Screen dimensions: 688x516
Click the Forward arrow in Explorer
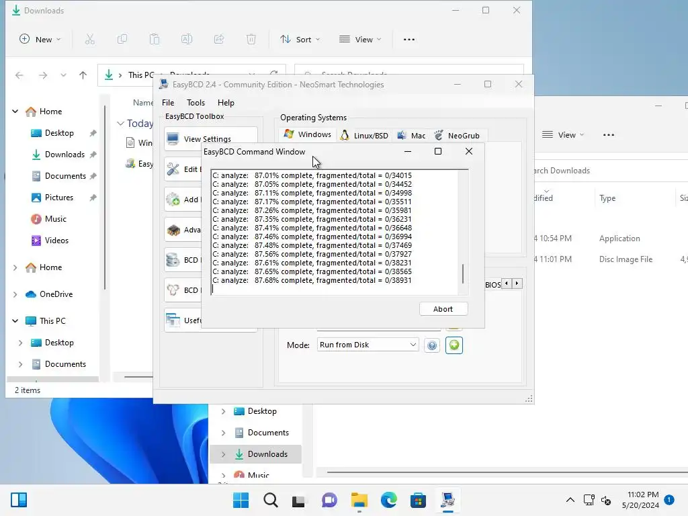click(x=42, y=75)
